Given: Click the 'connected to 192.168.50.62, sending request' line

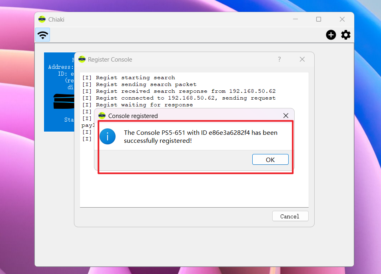Looking at the screenshot, I should pyautogui.click(x=179, y=98).
